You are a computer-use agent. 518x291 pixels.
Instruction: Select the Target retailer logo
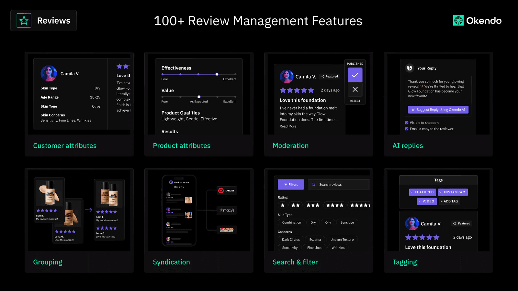click(x=227, y=191)
